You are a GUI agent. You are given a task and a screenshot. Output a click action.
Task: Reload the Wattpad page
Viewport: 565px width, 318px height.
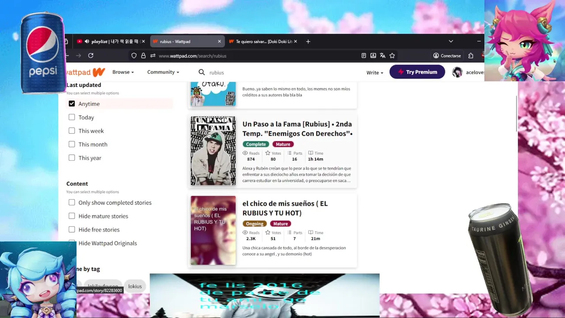click(x=90, y=56)
